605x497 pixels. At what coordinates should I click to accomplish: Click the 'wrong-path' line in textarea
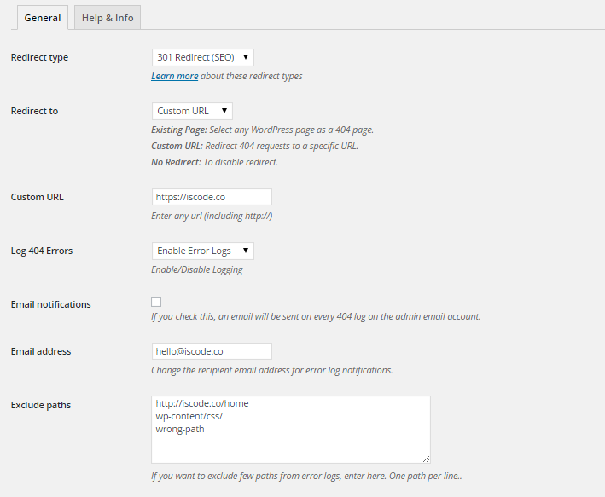click(180, 429)
